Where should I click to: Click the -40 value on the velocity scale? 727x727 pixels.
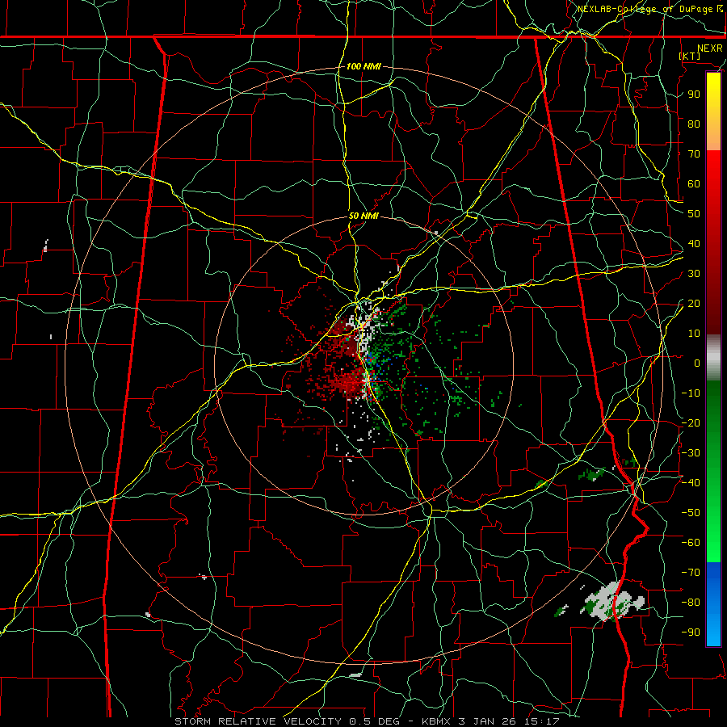click(x=691, y=483)
